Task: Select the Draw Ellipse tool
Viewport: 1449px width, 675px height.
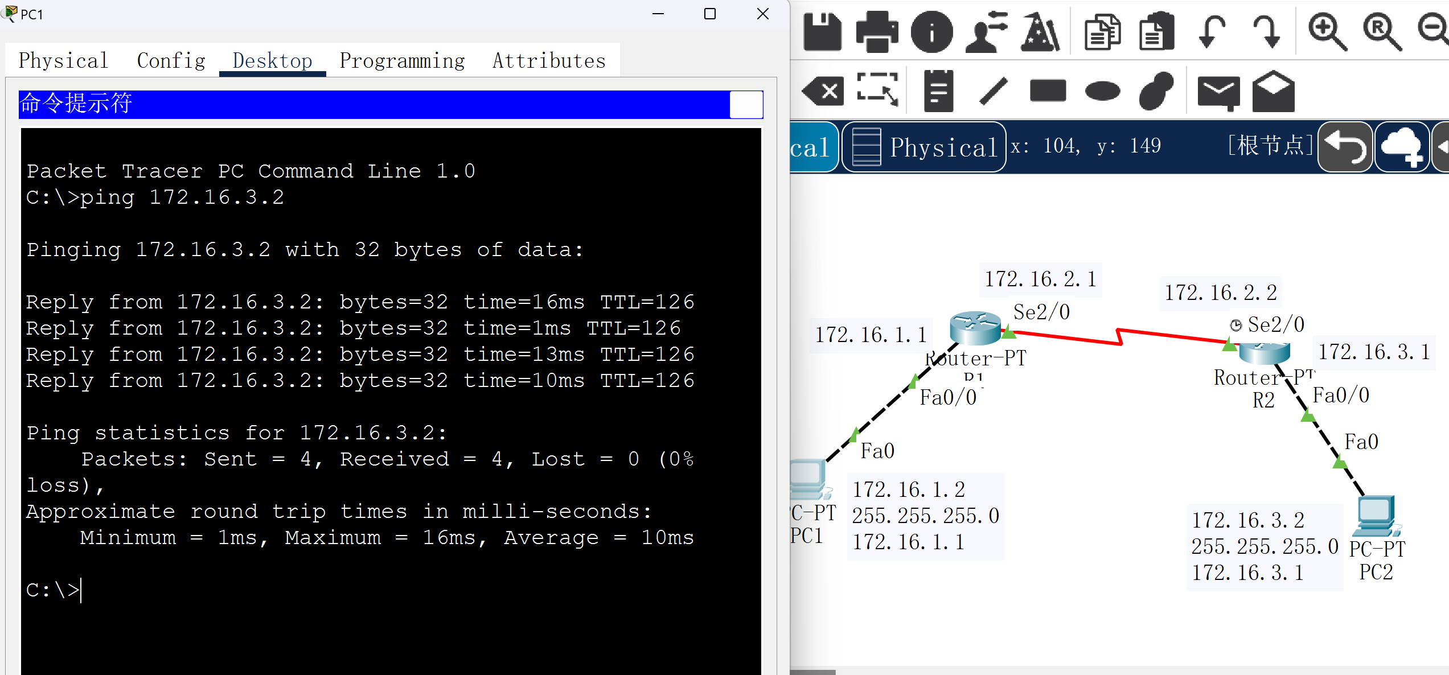Action: pos(1102,91)
